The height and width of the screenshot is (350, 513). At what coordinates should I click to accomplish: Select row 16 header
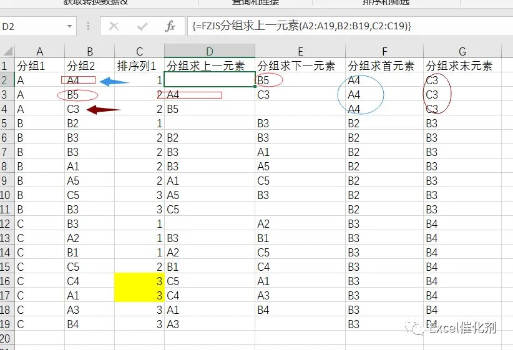7,281
